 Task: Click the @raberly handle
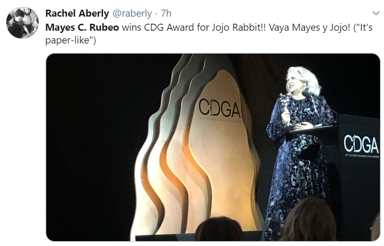coord(132,13)
